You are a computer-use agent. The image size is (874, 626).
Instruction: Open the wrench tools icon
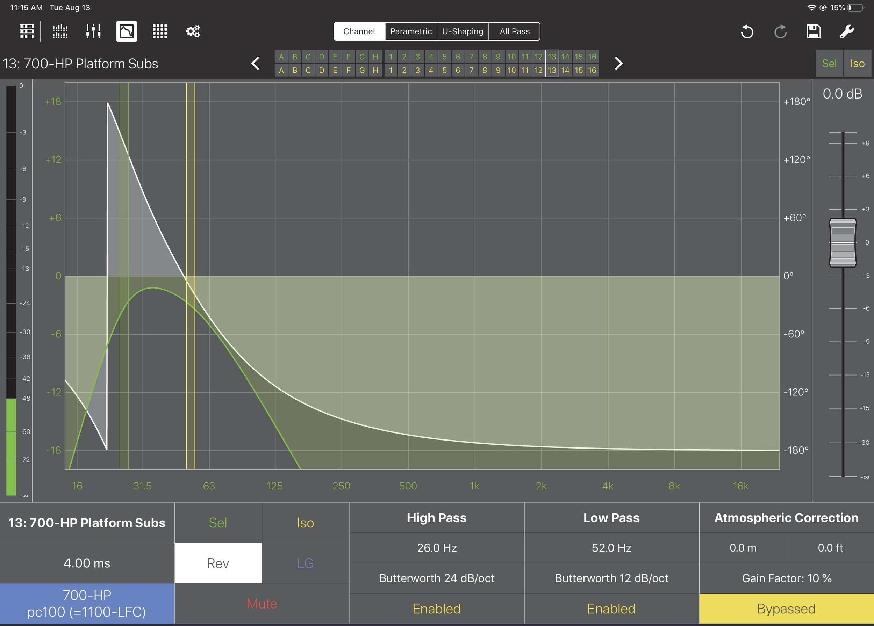[847, 31]
